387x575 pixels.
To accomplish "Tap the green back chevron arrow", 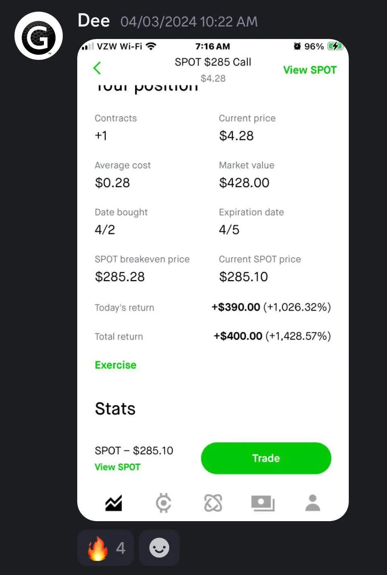I will pyautogui.click(x=97, y=68).
